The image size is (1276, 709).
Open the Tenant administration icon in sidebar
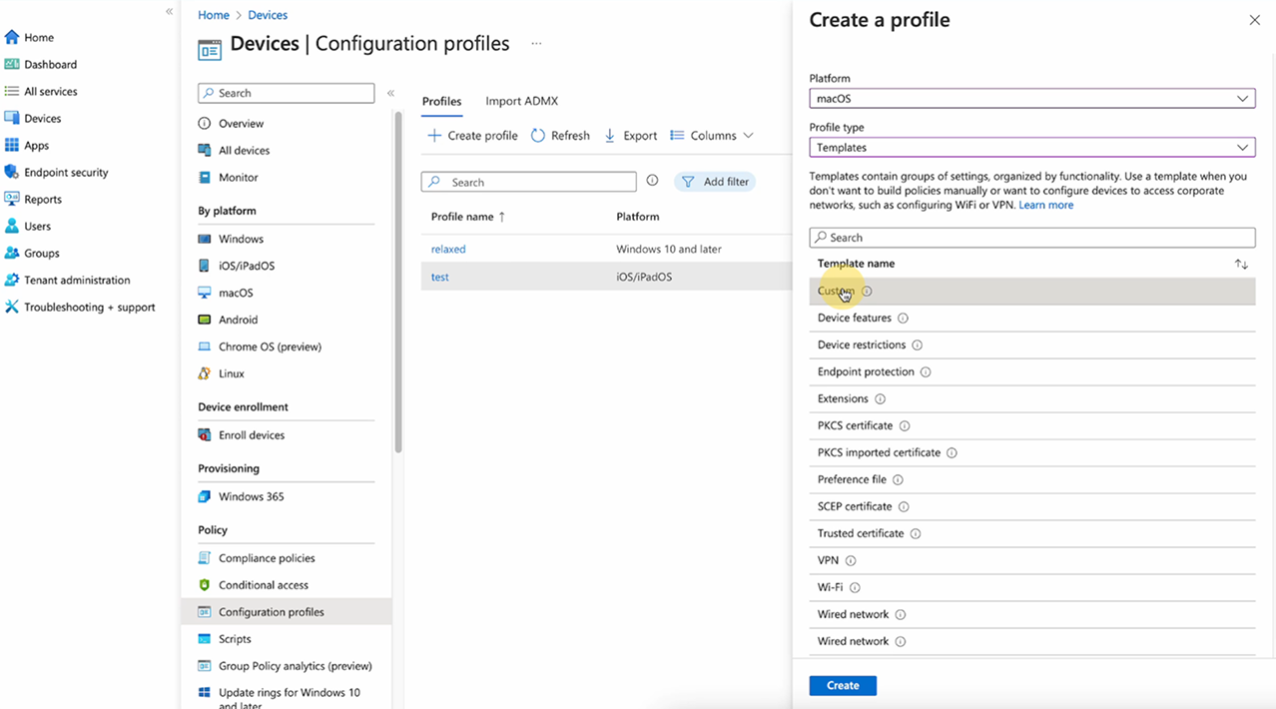(x=12, y=280)
